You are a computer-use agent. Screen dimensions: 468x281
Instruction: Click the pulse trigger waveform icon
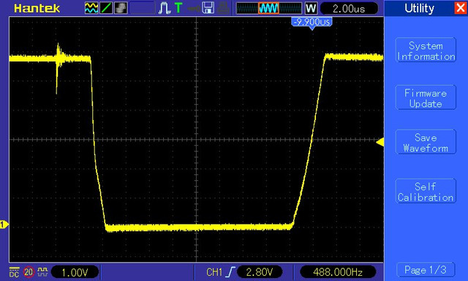tap(165, 8)
